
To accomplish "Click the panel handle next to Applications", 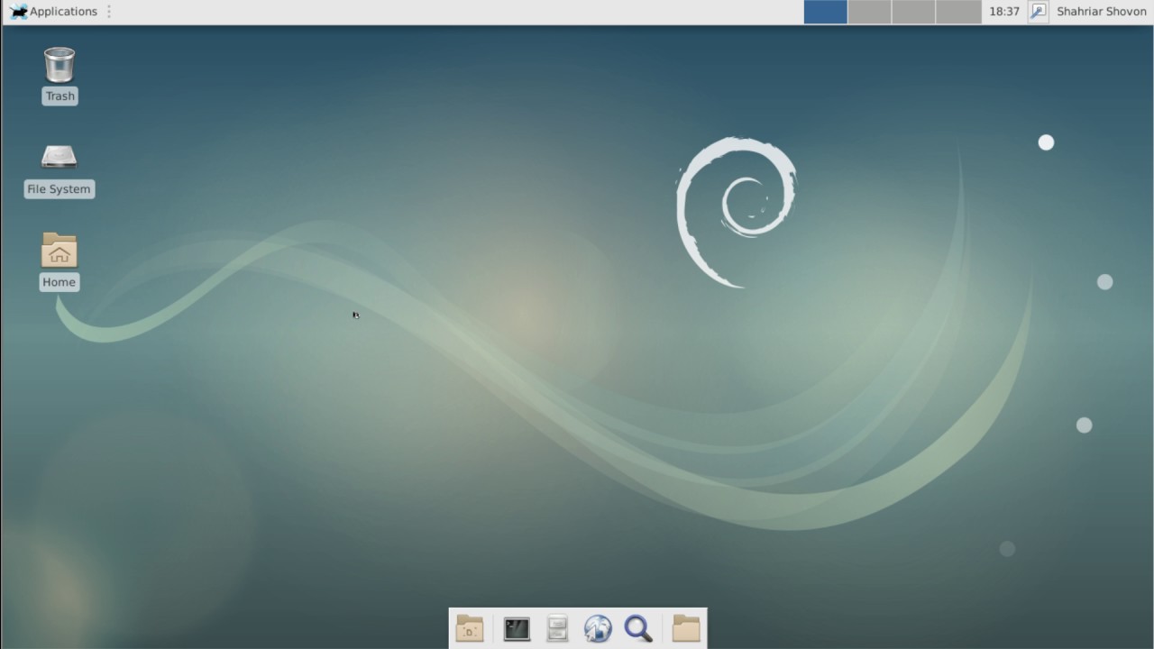I will coord(109,12).
